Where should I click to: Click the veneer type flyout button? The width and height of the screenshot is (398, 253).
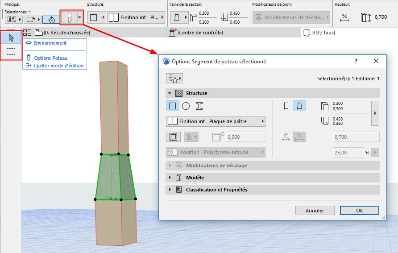(x=191, y=137)
